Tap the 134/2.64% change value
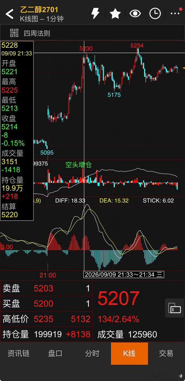 coord(119,319)
